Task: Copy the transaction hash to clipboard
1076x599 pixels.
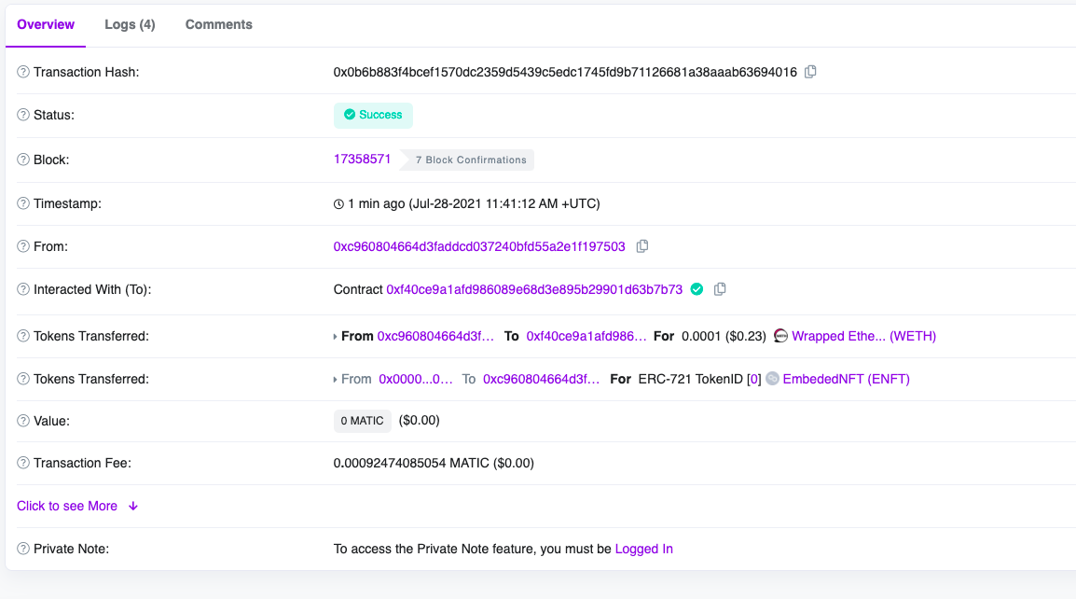Action: point(810,72)
